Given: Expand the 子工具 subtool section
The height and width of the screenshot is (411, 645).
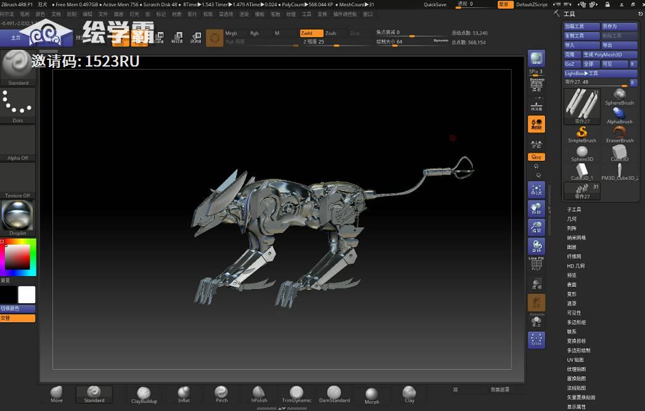Looking at the screenshot, I should click(574, 210).
